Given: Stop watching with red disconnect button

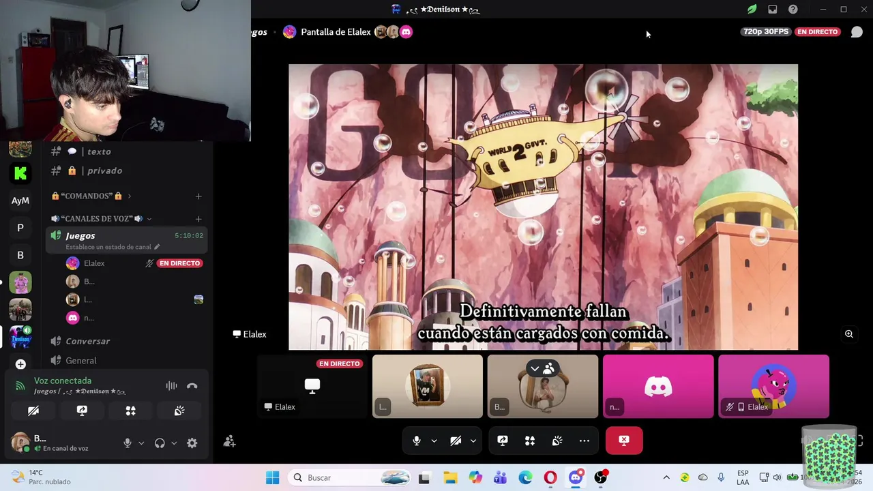Looking at the screenshot, I should [x=624, y=441].
